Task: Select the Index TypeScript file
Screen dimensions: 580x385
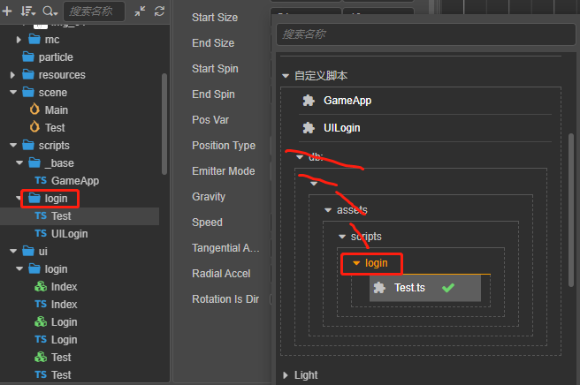Action: (56, 305)
